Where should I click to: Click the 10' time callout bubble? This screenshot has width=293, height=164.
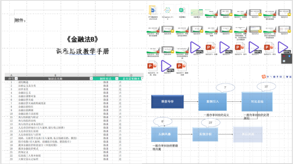pos(266,86)
